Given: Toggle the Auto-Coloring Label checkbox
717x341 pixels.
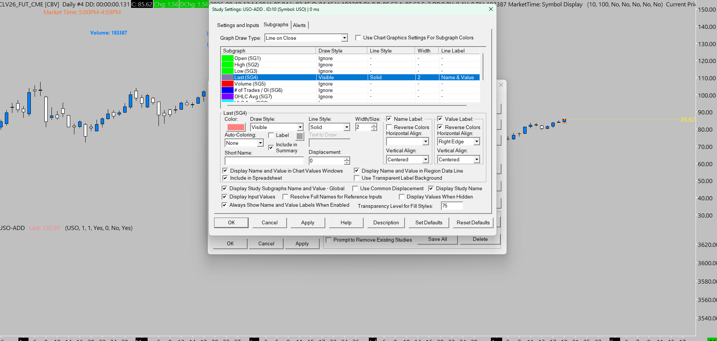Looking at the screenshot, I should point(271,135).
